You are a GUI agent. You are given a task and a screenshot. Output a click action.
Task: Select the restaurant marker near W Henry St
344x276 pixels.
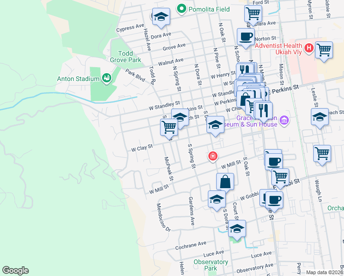click(x=244, y=69)
